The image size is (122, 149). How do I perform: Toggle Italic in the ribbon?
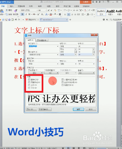[x=26, y=14]
